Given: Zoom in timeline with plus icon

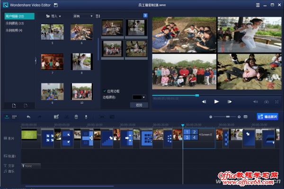Looking at the screenshot, I should (239, 117).
